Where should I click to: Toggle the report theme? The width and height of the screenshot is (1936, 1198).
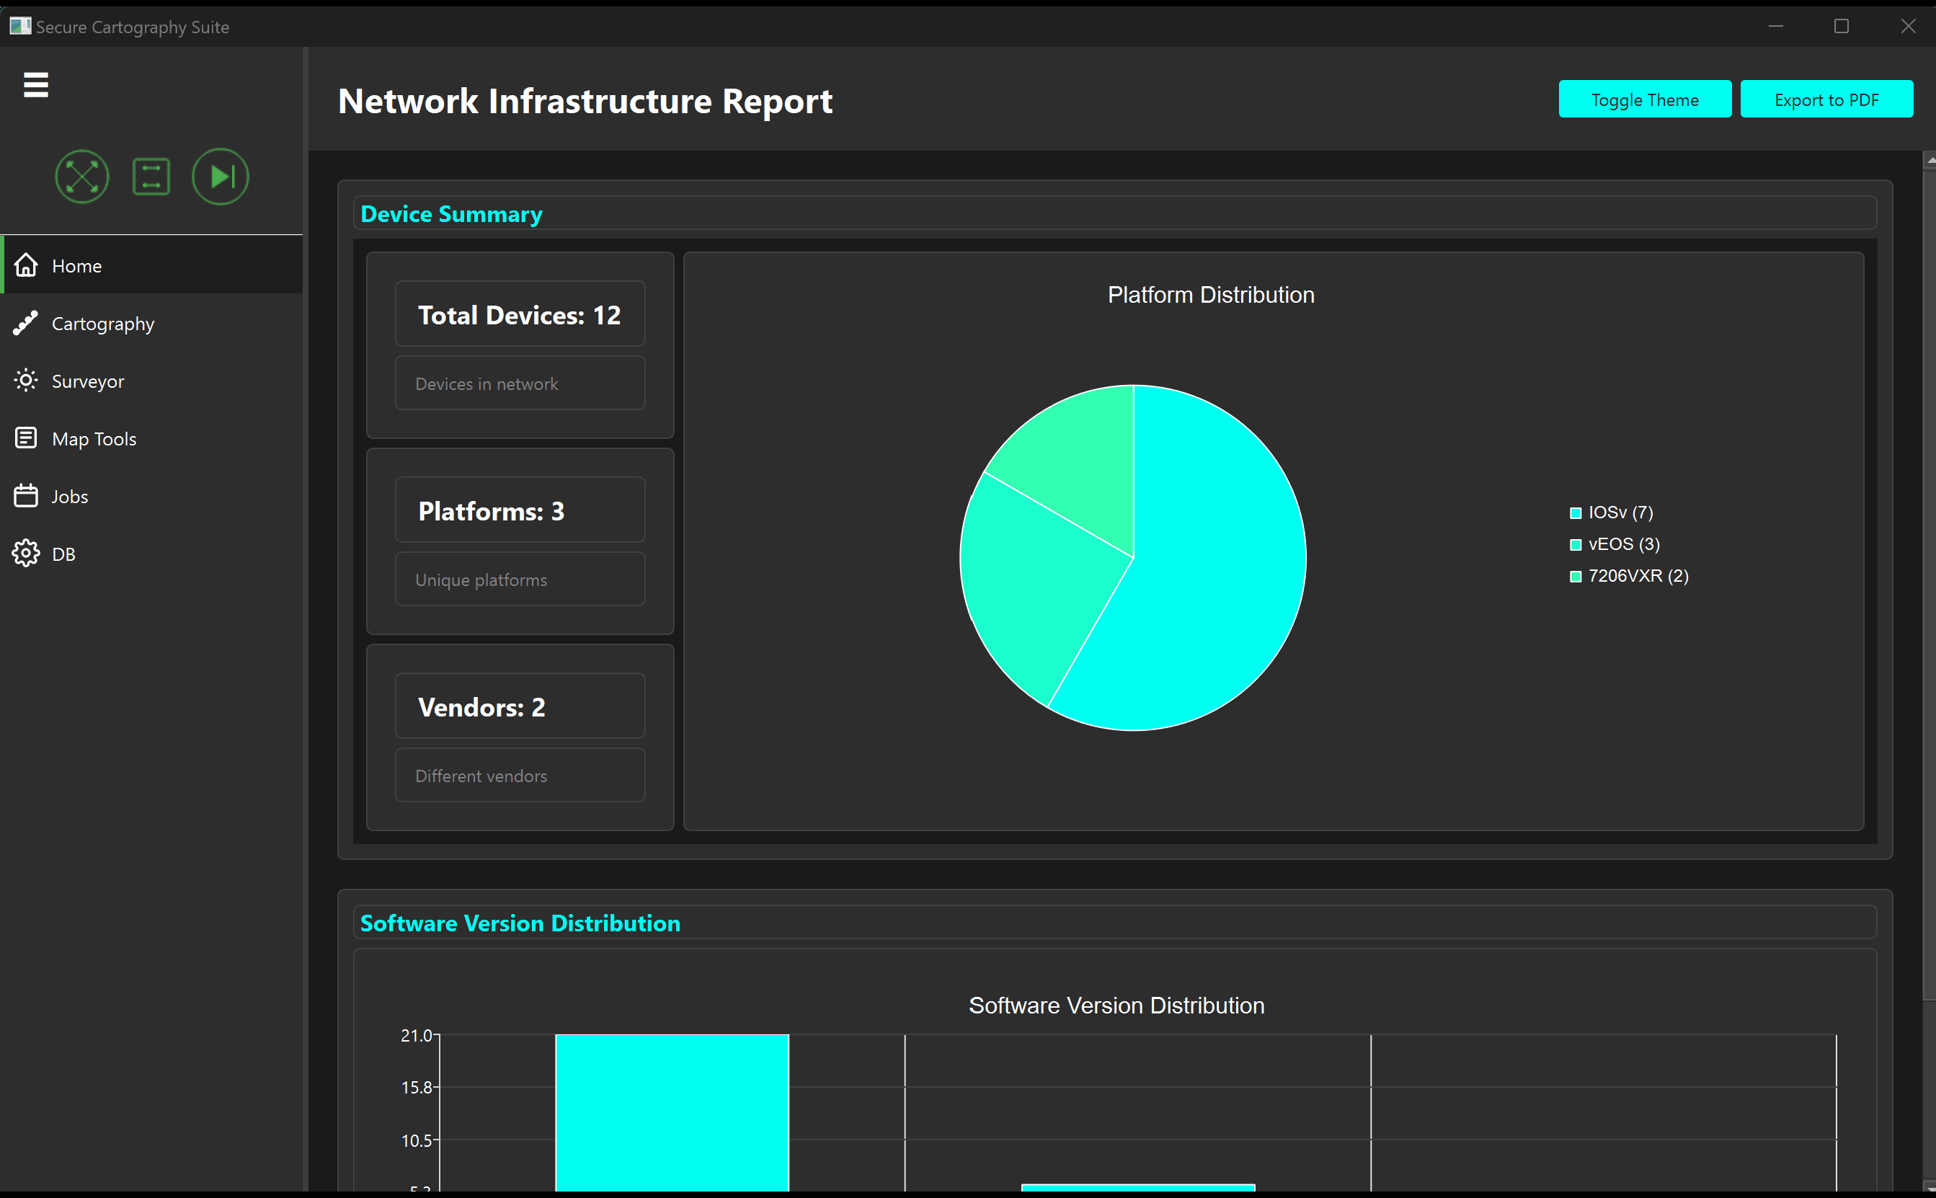click(x=1645, y=99)
